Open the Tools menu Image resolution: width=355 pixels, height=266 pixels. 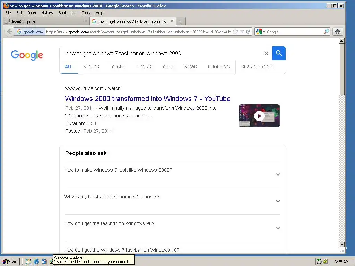tap(86, 13)
